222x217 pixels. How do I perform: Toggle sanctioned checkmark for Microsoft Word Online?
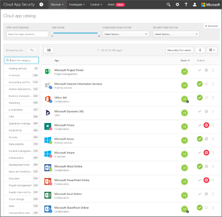[200, 166]
